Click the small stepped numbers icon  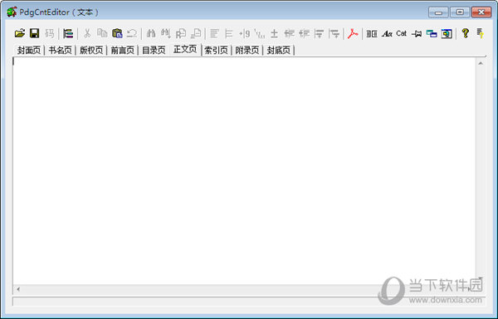pos(260,33)
